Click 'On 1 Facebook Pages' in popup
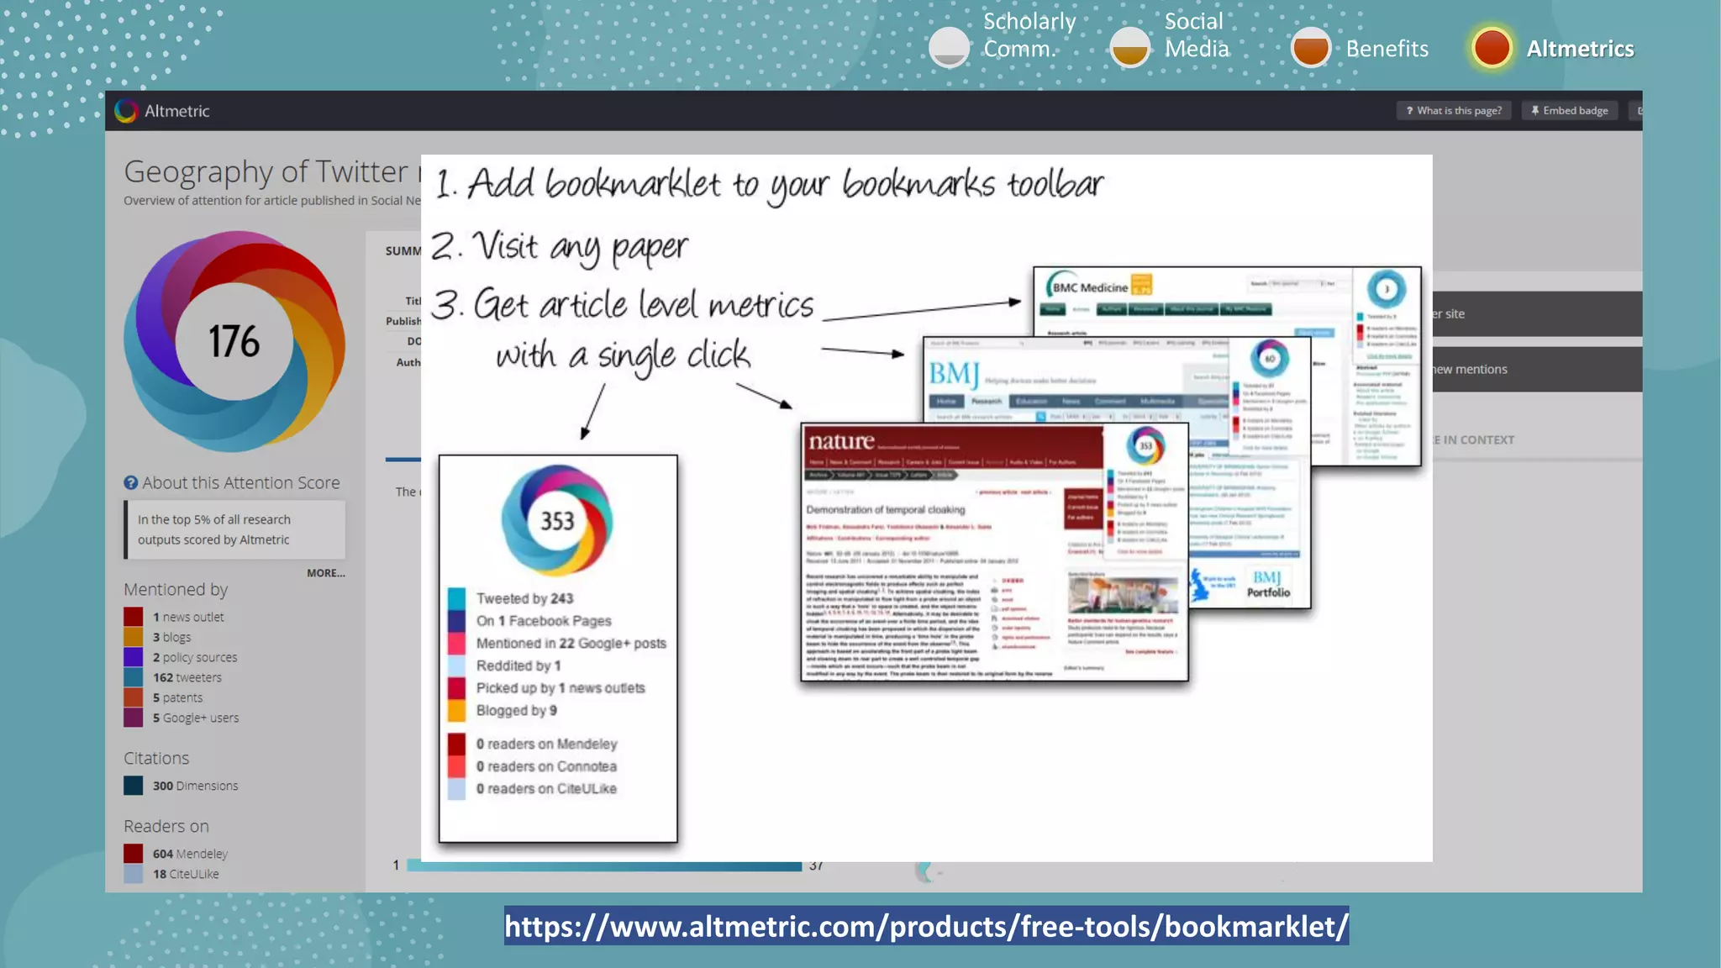 coord(544,621)
